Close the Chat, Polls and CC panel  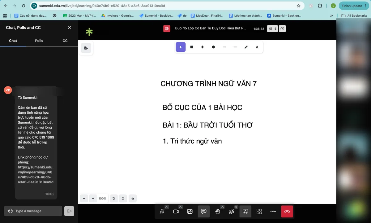tap(69, 28)
